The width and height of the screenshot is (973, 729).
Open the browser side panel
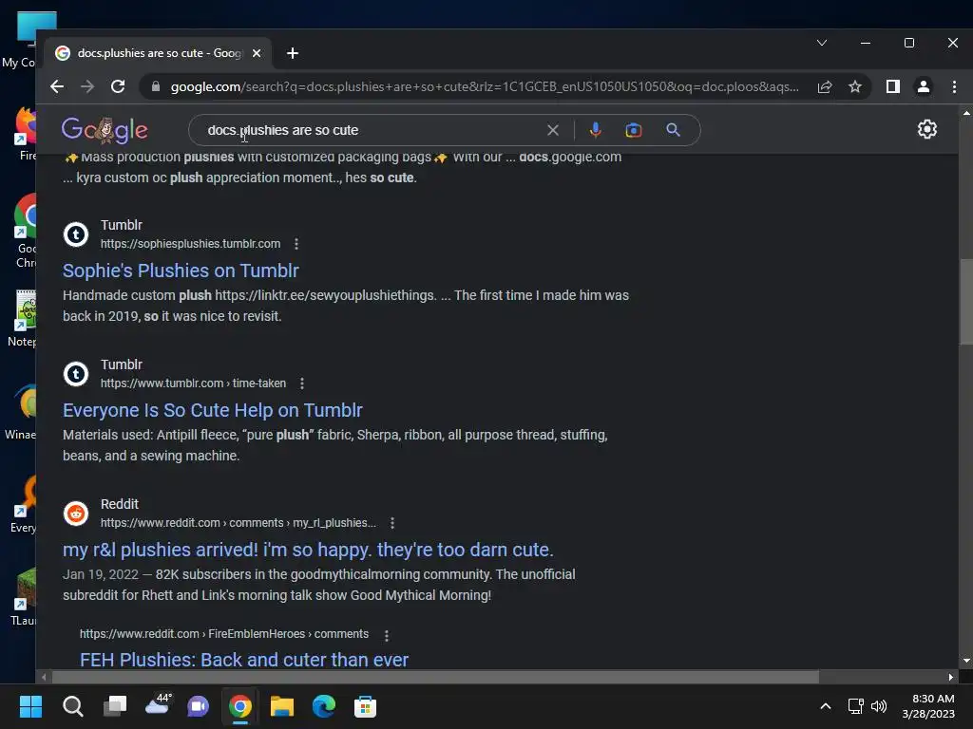893,86
